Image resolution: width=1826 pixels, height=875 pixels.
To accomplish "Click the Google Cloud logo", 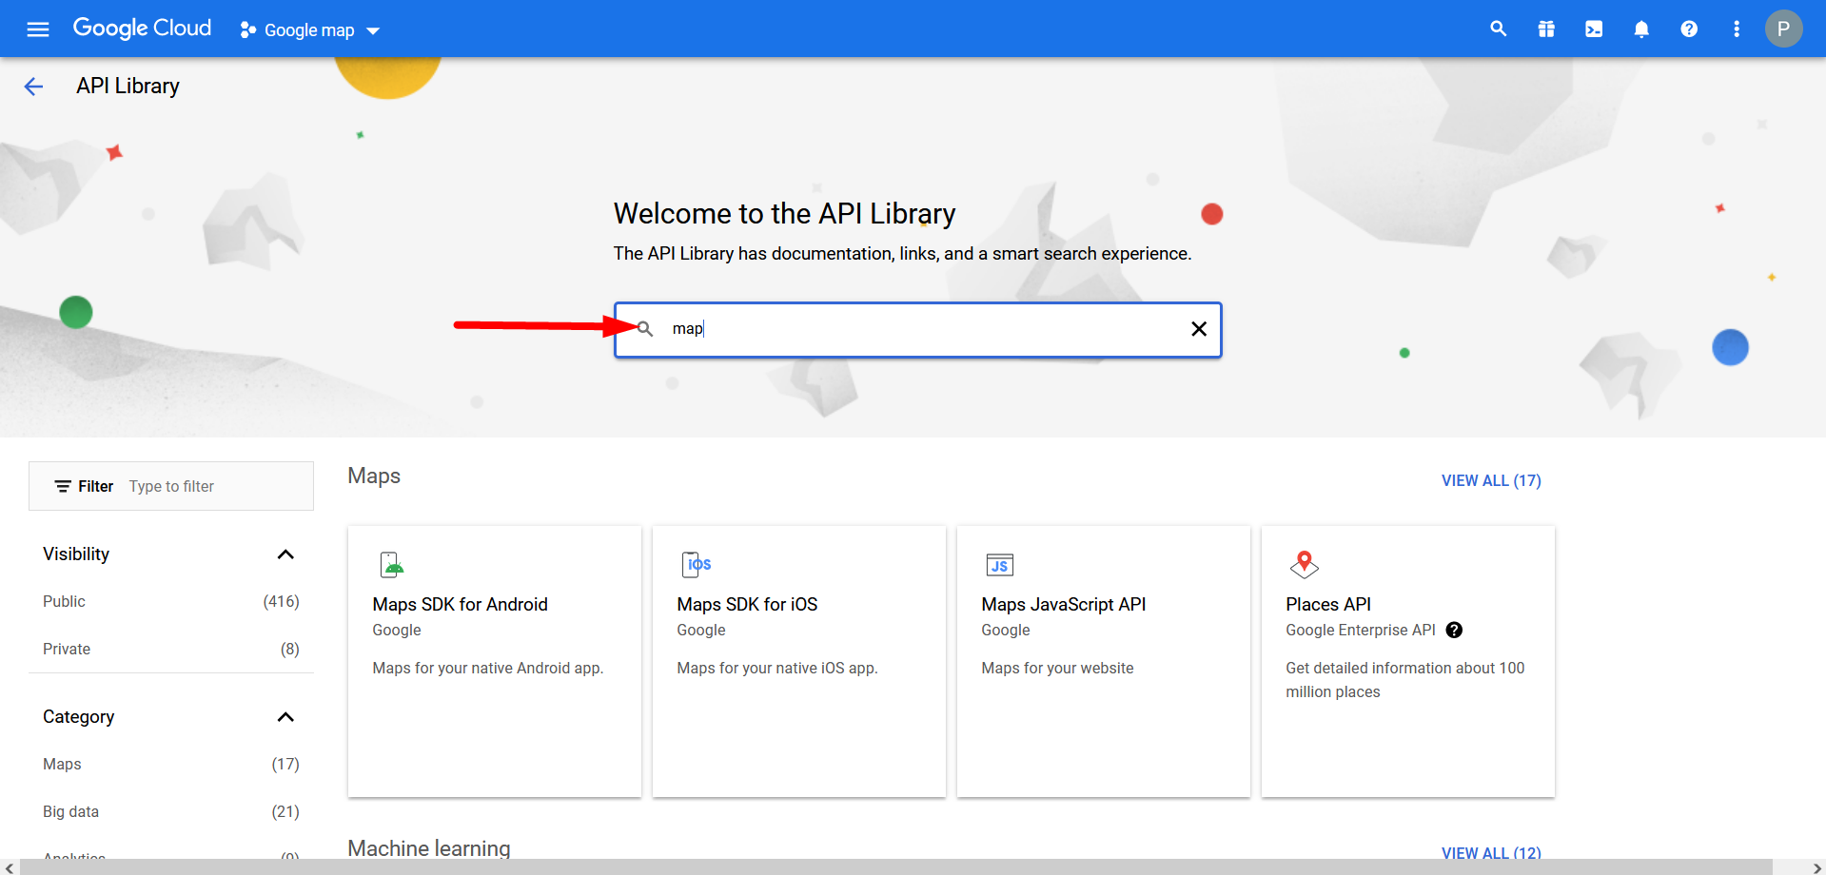I will [142, 29].
